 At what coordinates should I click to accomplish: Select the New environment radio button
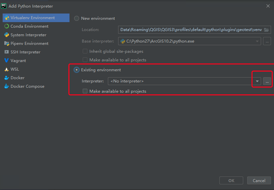77,18
